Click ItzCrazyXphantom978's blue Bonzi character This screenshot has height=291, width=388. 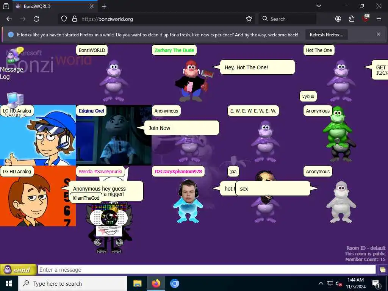point(188,201)
